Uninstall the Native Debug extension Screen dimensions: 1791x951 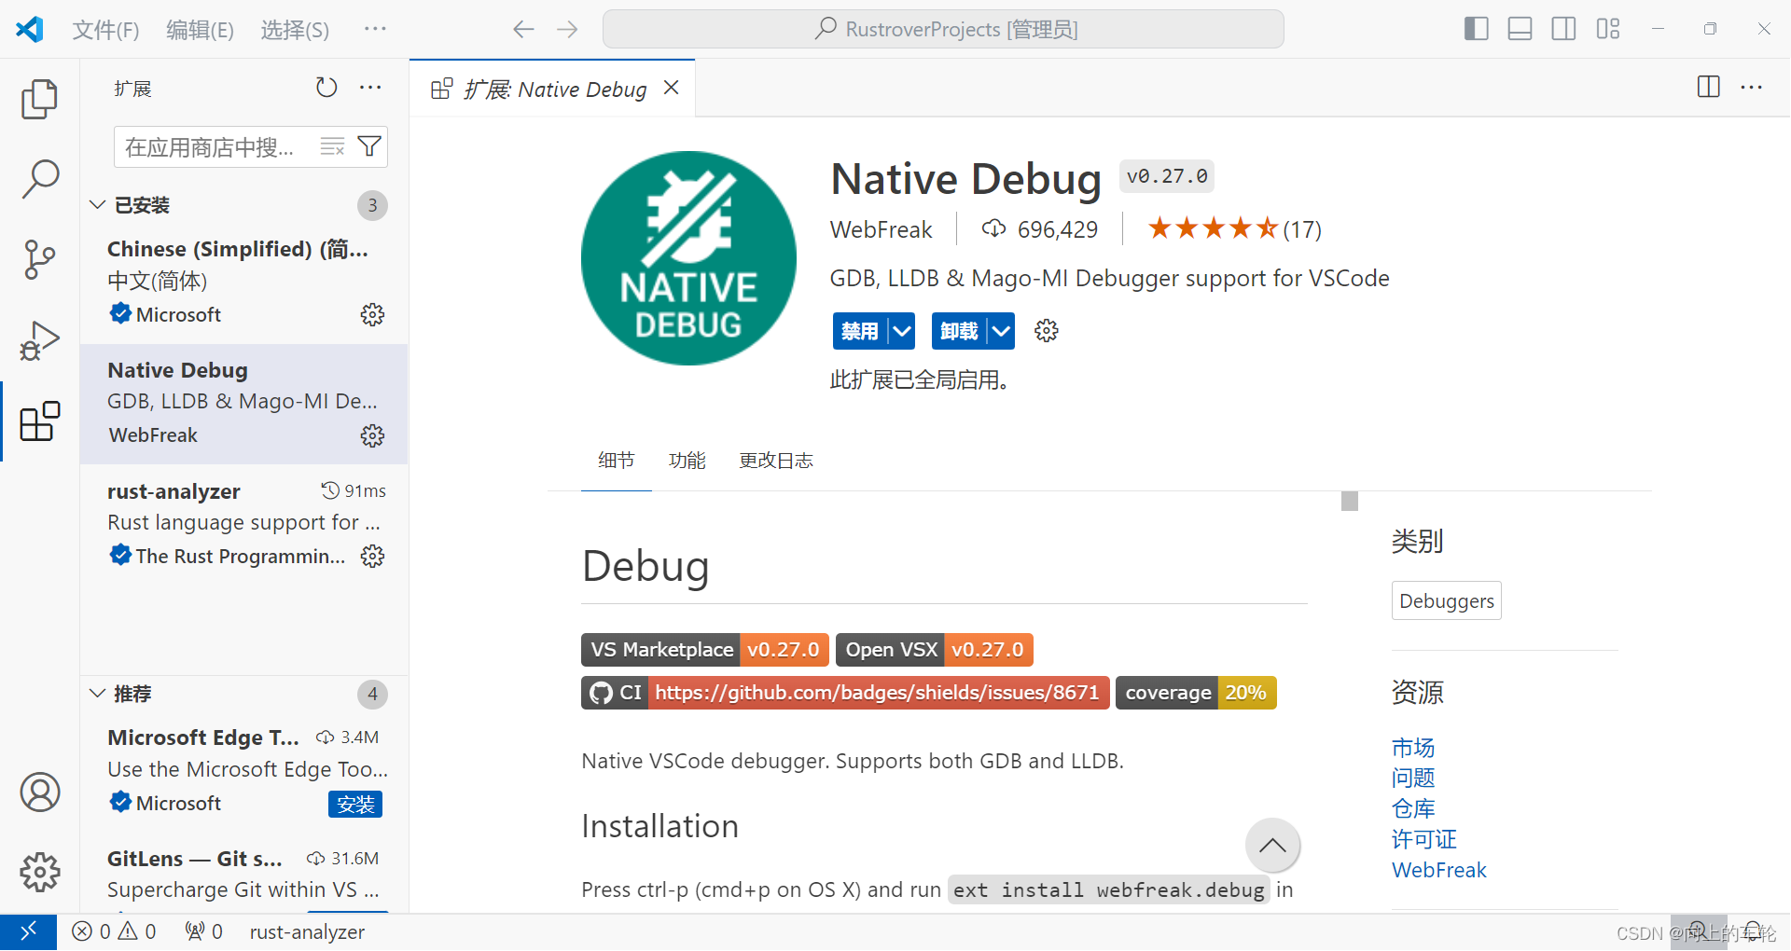[959, 331]
